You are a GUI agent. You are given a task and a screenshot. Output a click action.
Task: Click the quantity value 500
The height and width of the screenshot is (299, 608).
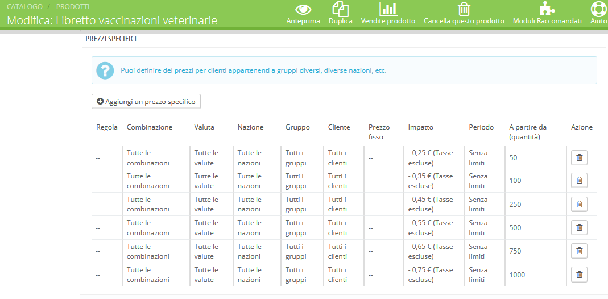click(515, 228)
